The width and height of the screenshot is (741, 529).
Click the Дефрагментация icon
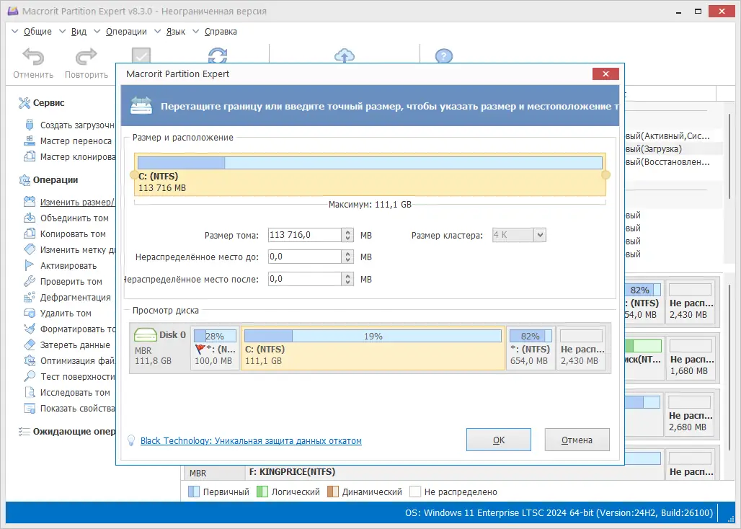coord(30,297)
